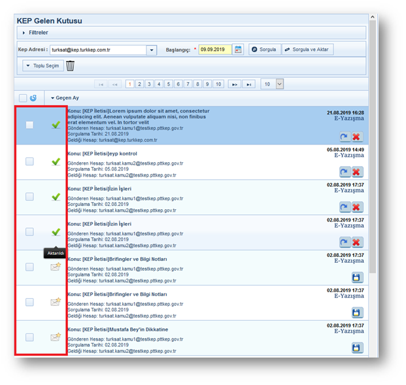This screenshot has width=406, height=385.
Task: Click the Sorgula ve Aktar button
Action: (x=307, y=50)
